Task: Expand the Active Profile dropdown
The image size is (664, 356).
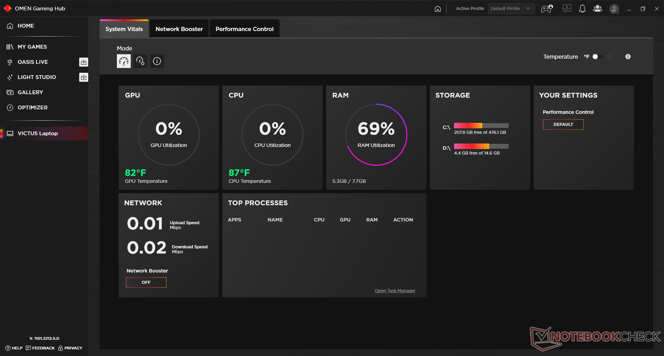Action: [x=511, y=9]
